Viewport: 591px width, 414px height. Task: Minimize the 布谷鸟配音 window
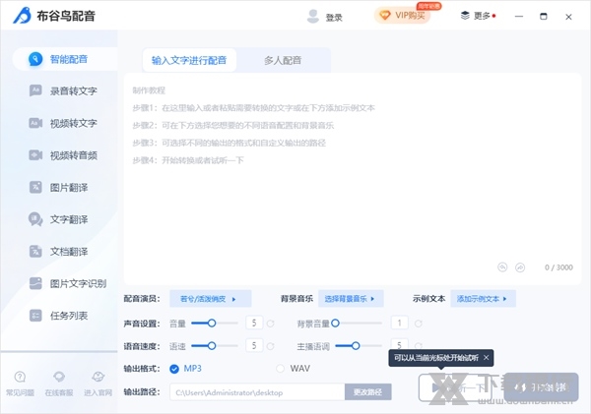[x=519, y=16]
